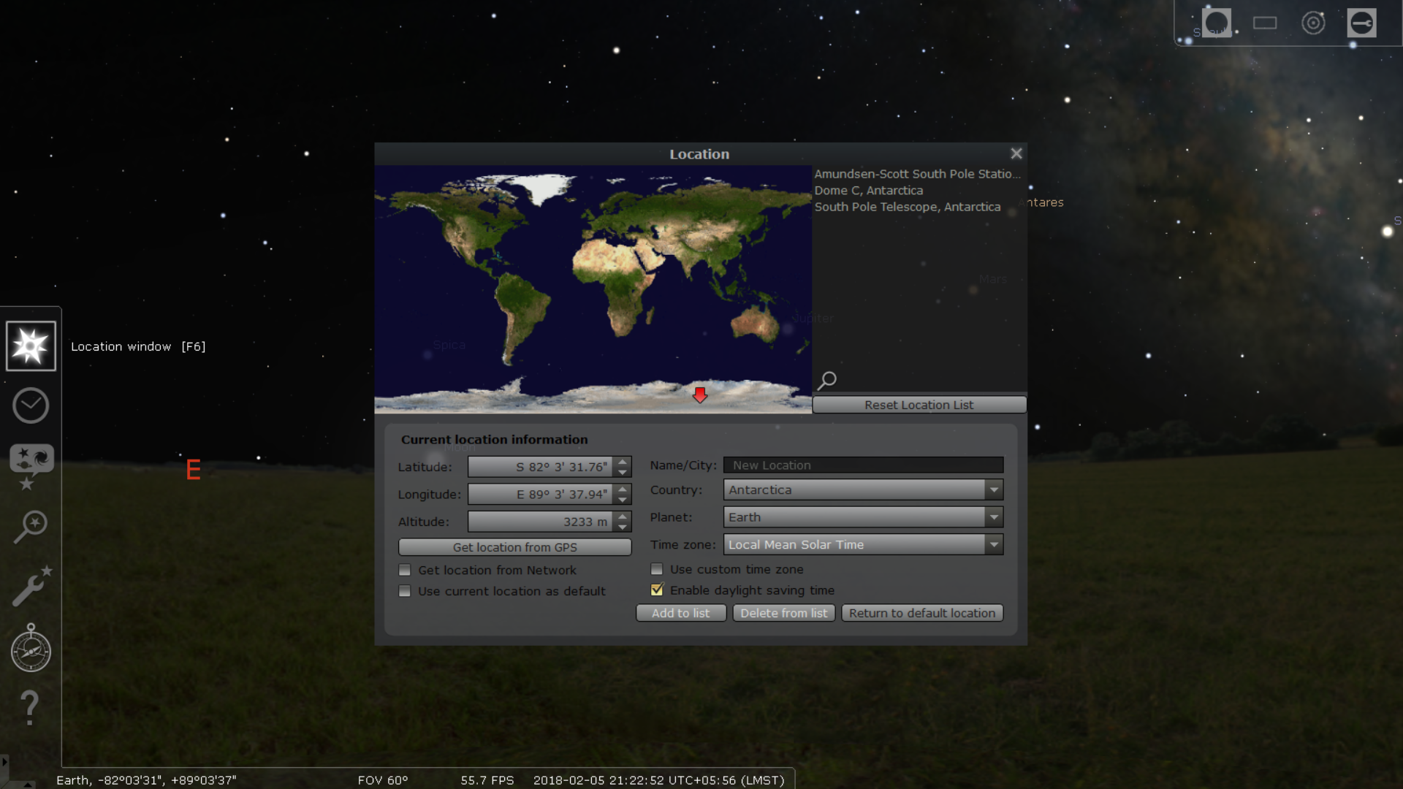Increase Longitude with the up arrow
Viewport: 1403px width, 789px height.
coord(622,489)
